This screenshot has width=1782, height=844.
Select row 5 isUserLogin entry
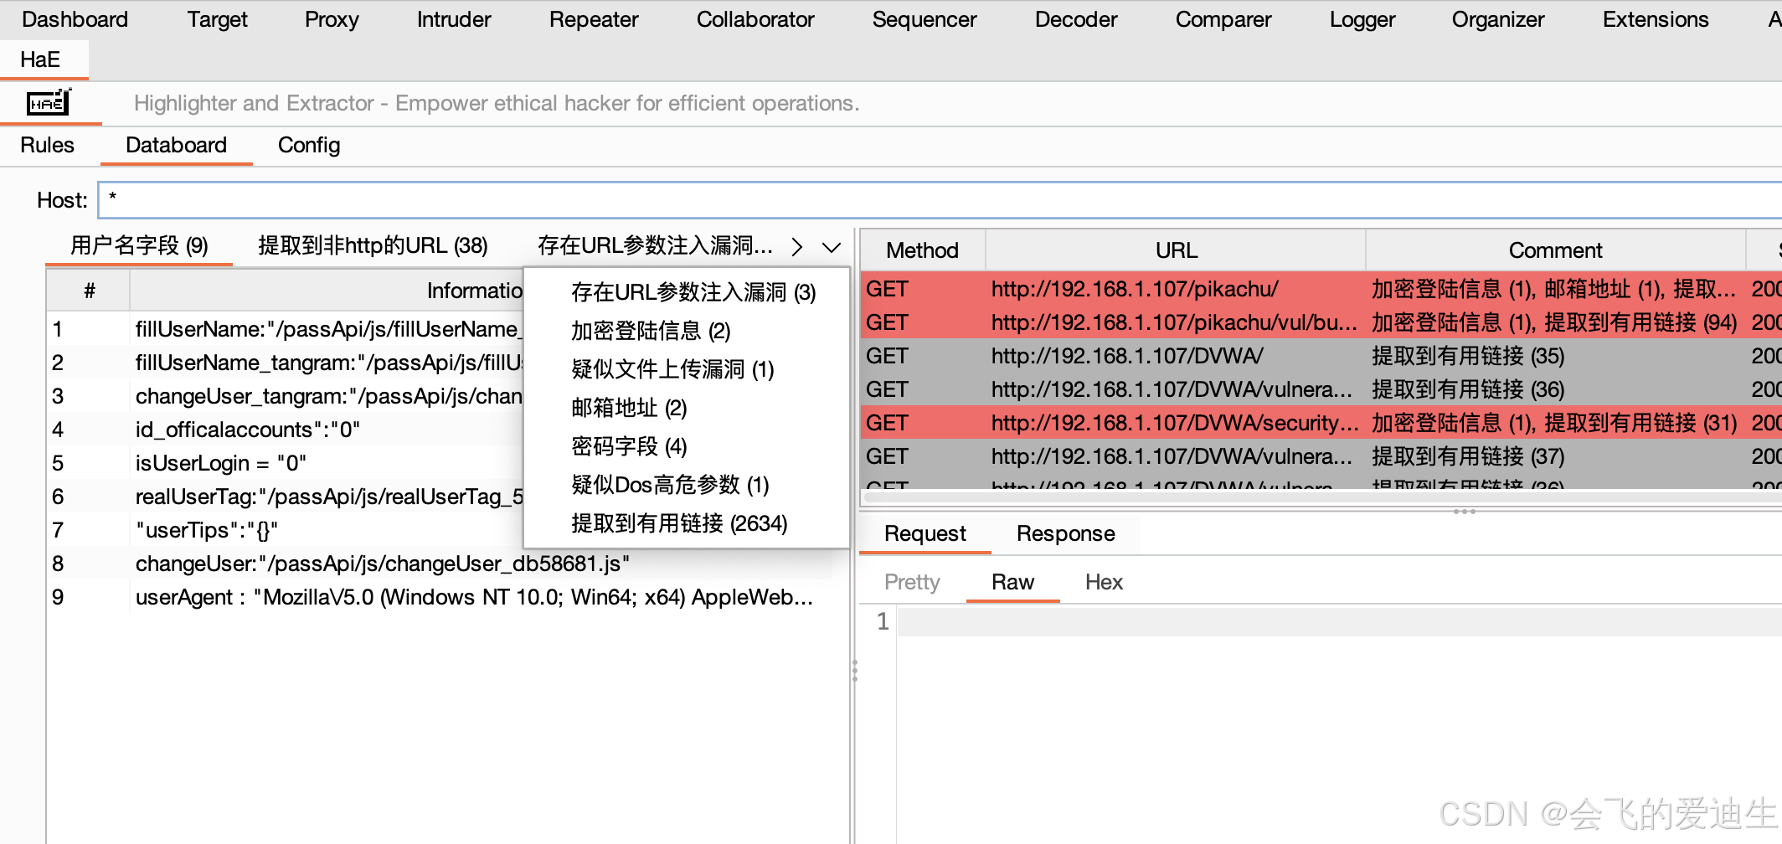point(285,463)
